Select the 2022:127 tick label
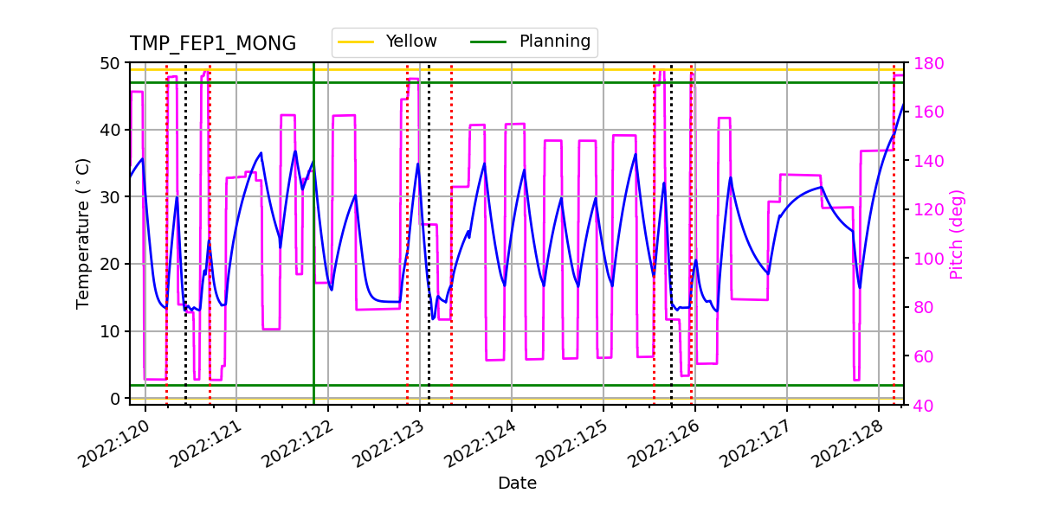Screen dimensions: 1039x519 (755, 441)
